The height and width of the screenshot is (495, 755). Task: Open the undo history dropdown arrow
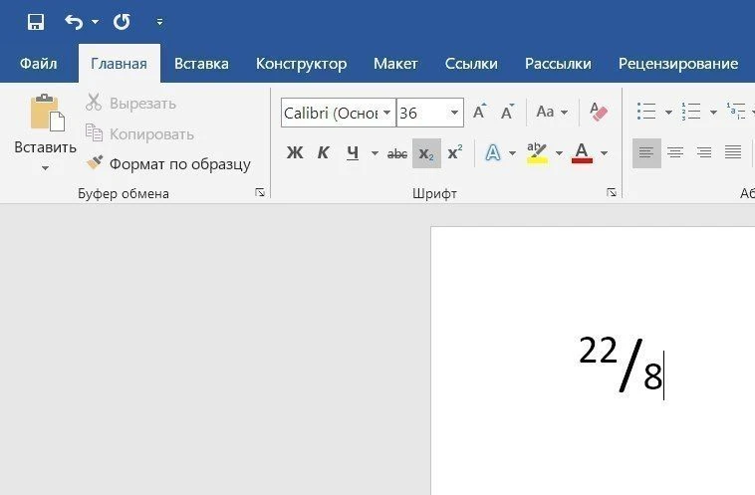point(95,22)
